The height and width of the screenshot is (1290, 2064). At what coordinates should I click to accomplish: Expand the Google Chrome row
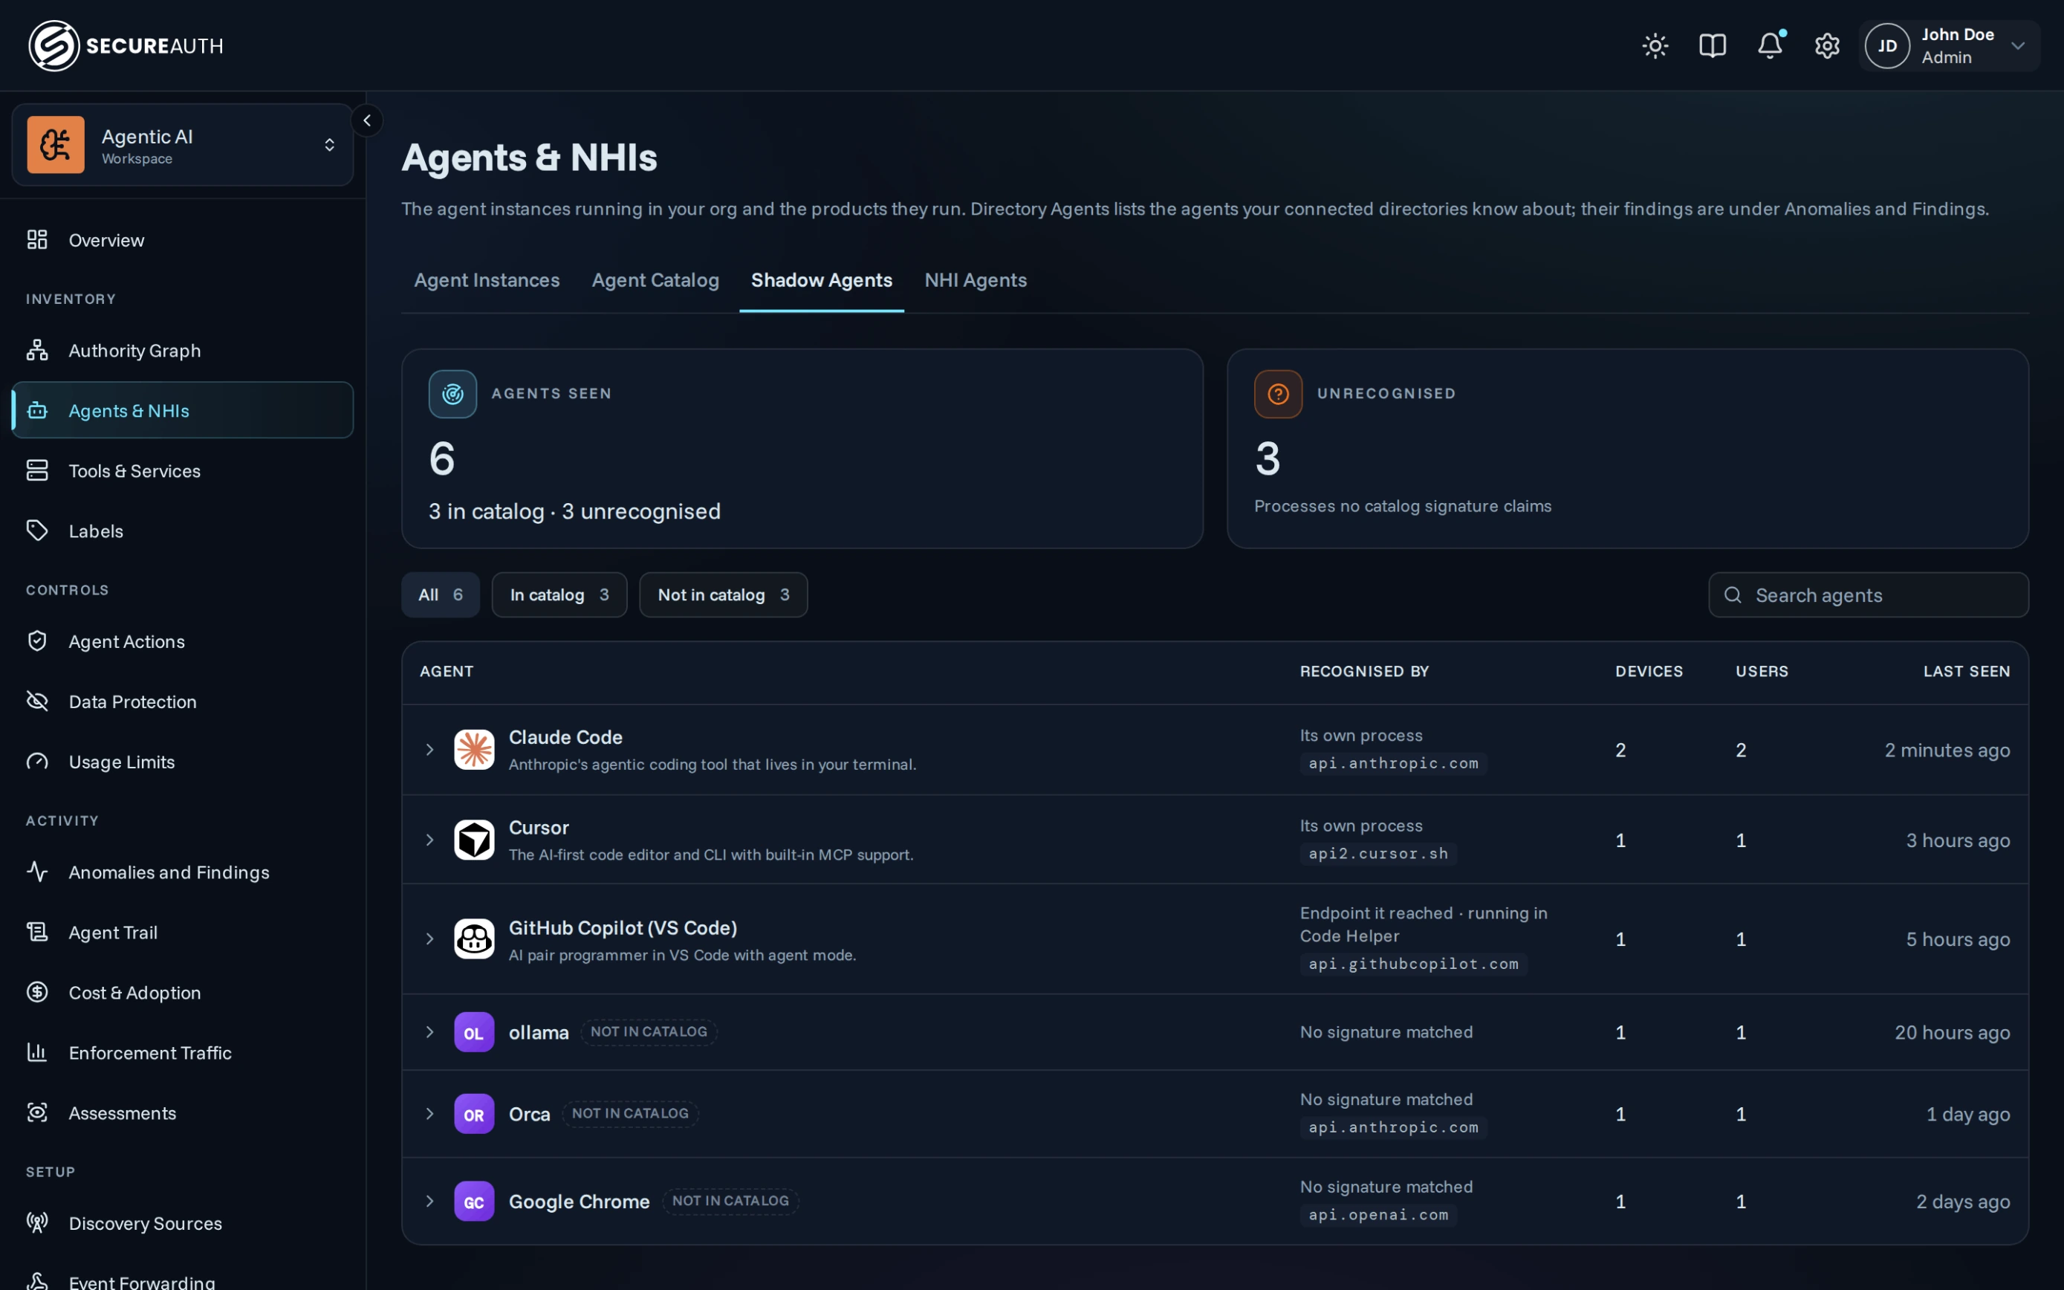click(430, 1202)
